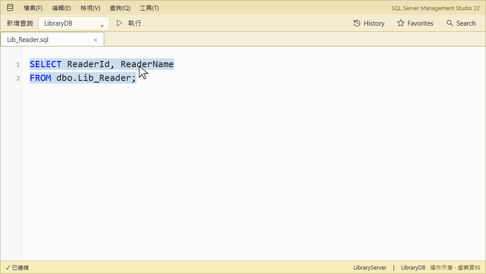Expand the LibraryDB database dropdown
This screenshot has width=486, height=274.
point(74,23)
